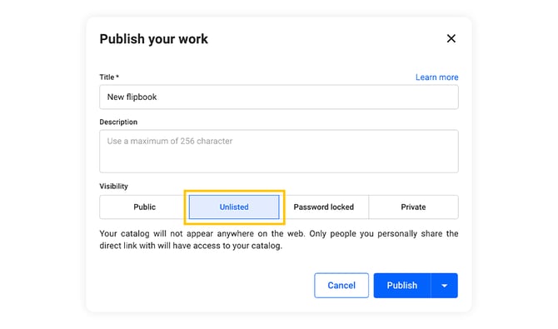Viewport: 558px width, 329px height.
Task: Open the Learn more link
Action: [436, 77]
